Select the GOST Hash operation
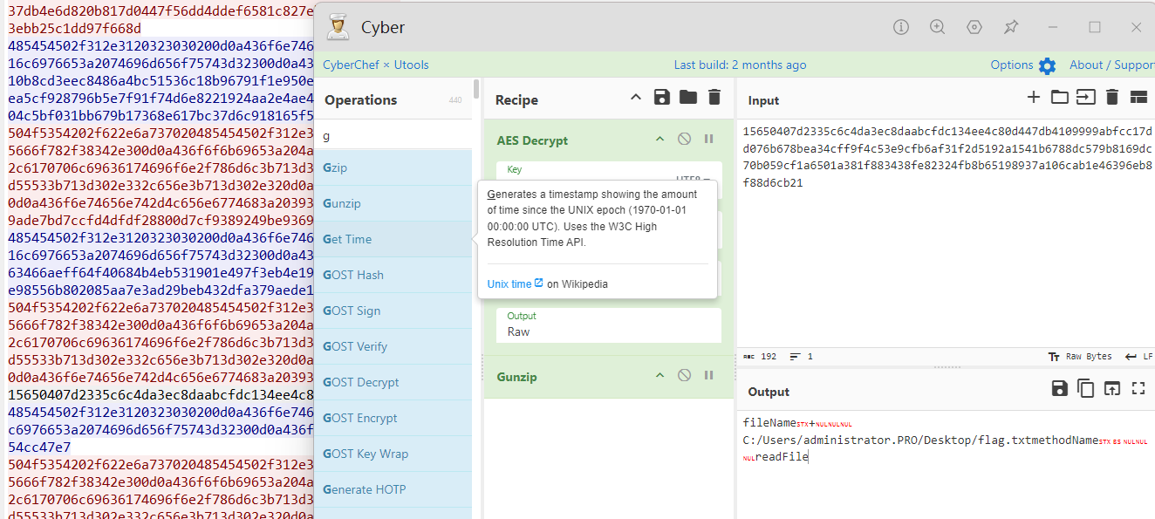The width and height of the screenshot is (1155, 519). [393, 275]
